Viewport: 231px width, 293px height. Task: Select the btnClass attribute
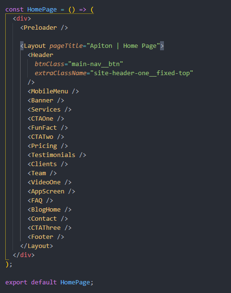49,64
